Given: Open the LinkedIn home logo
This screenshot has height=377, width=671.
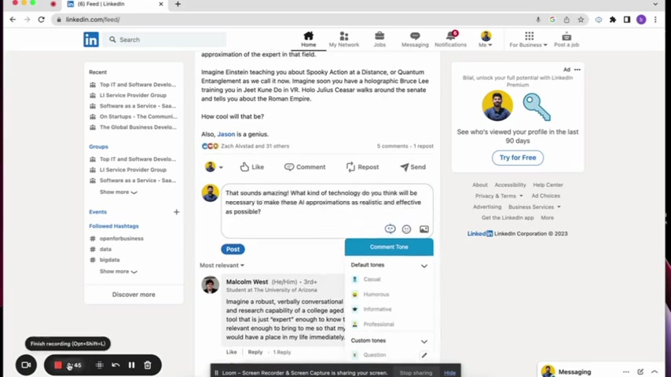Looking at the screenshot, I should pyautogui.click(x=90, y=39).
